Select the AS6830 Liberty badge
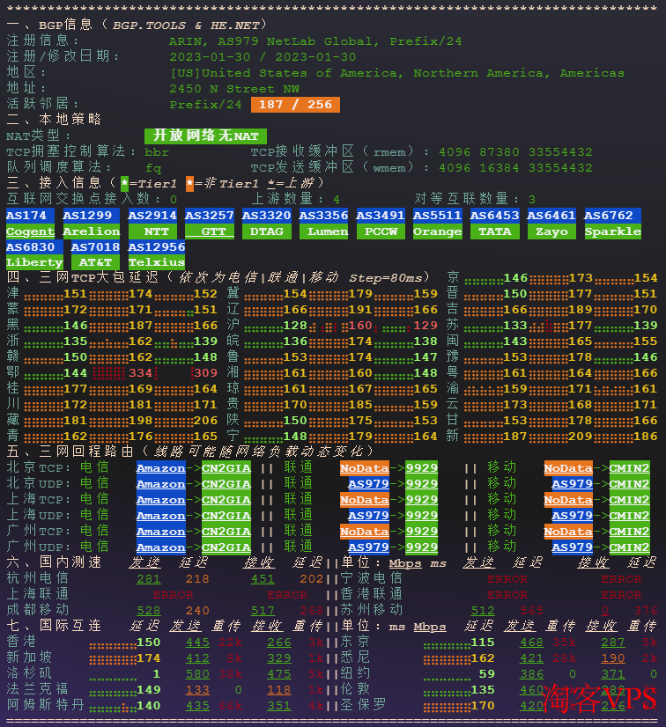Image resolution: width=666 pixels, height=727 pixels. click(x=34, y=254)
